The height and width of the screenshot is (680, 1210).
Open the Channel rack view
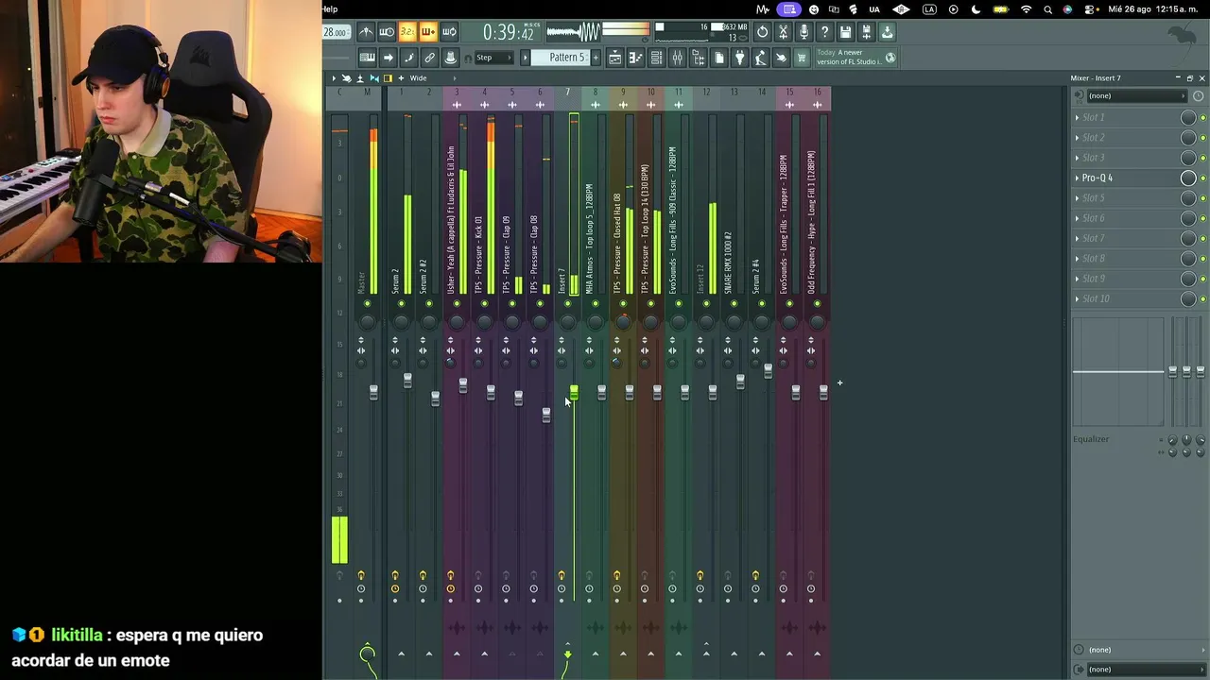656,59
